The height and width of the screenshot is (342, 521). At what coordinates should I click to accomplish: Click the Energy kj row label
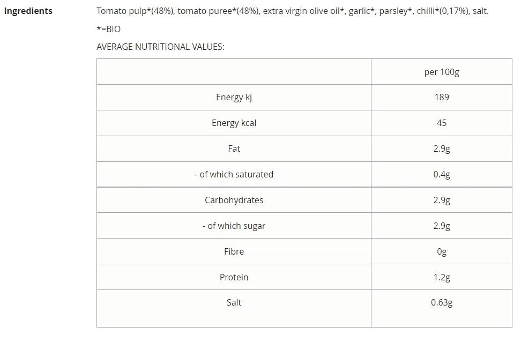[x=234, y=97]
